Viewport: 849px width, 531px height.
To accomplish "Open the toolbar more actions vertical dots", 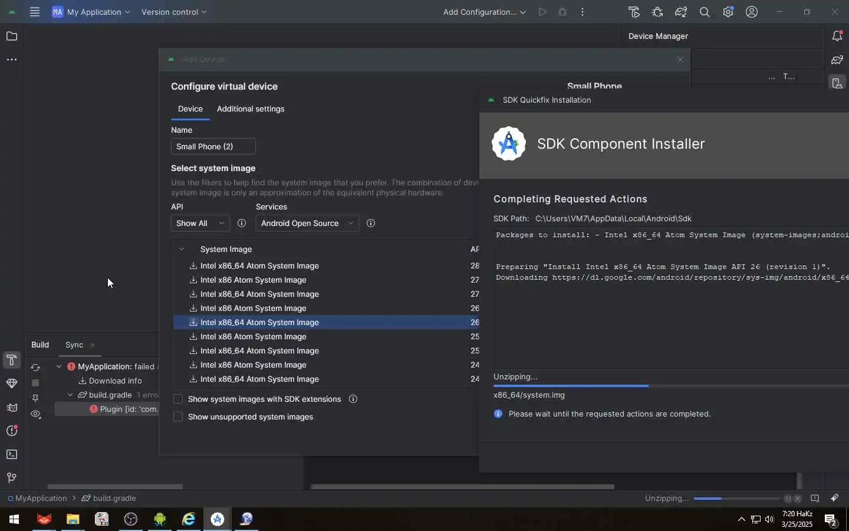I will [x=583, y=12].
